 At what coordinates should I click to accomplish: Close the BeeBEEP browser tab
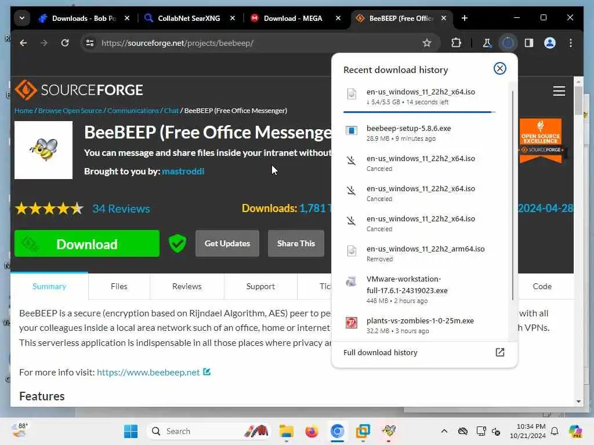click(x=444, y=18)
